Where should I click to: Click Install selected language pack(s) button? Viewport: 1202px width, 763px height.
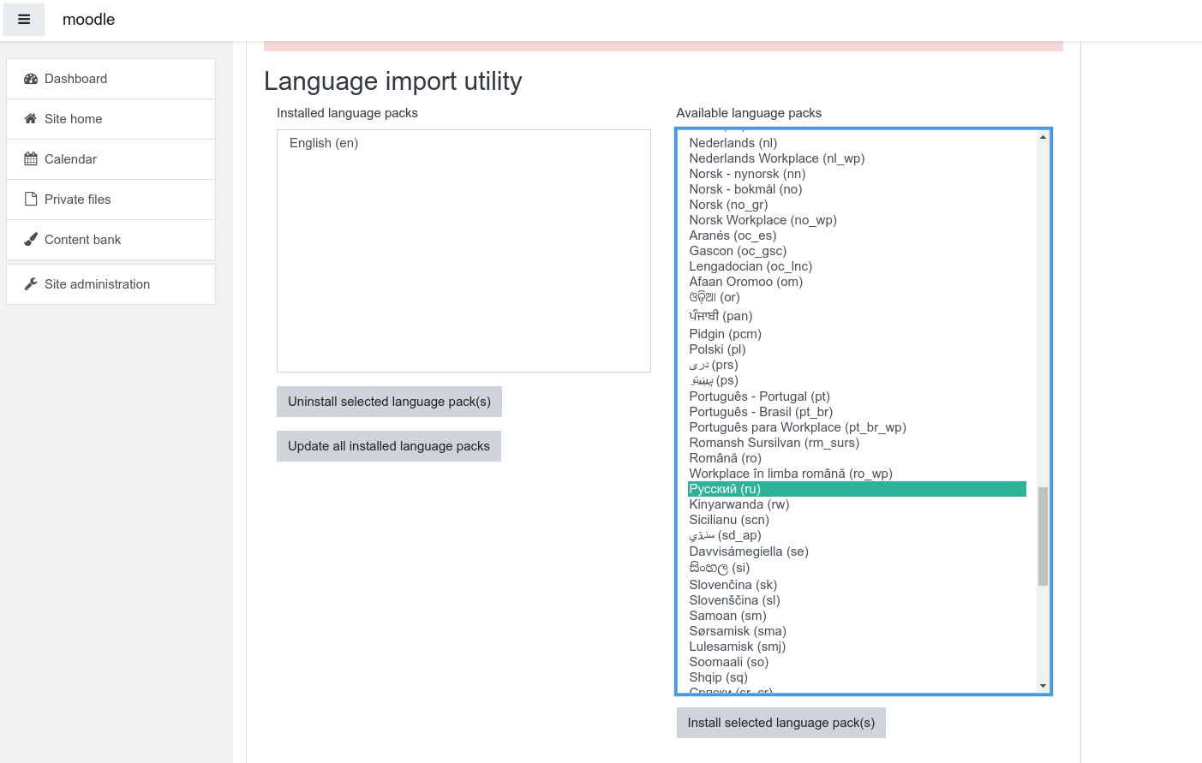click(780, 723)
